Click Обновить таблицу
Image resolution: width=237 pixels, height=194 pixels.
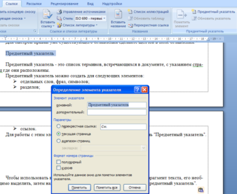click(x=147, y=18)
